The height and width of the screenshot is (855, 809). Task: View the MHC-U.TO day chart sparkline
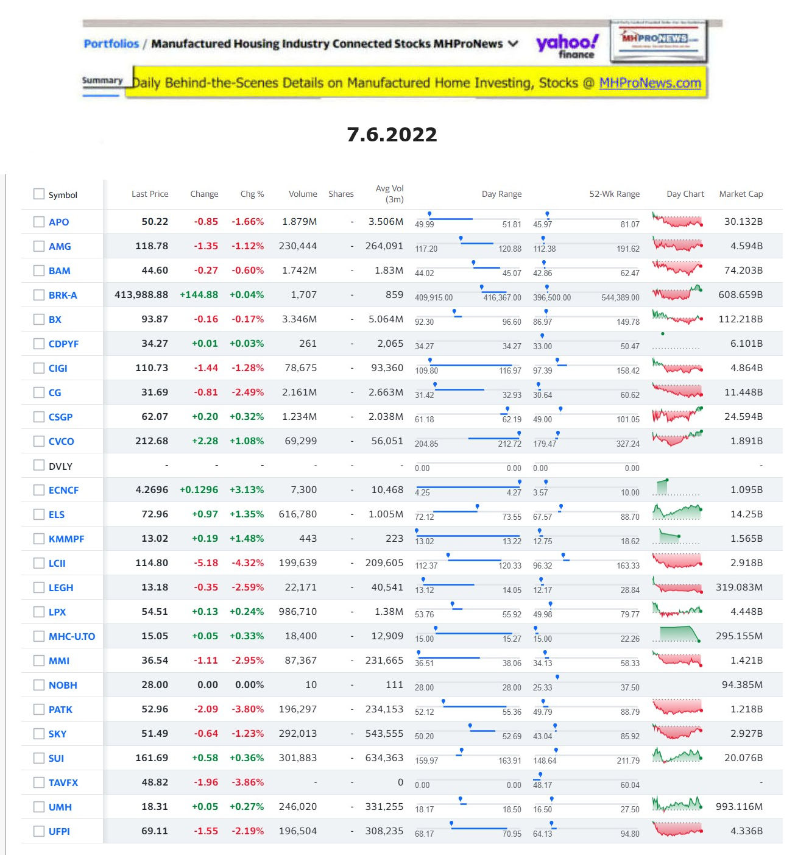(677, 634)
